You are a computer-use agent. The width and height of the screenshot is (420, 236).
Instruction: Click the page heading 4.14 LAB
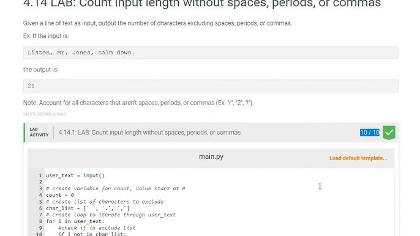pyautogui.click(x=202, y=4)
